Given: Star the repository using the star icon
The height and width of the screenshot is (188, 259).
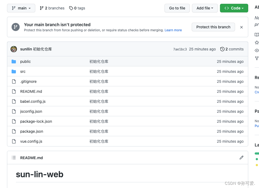Looking at the screenshot, I should (x=257, y=42).
